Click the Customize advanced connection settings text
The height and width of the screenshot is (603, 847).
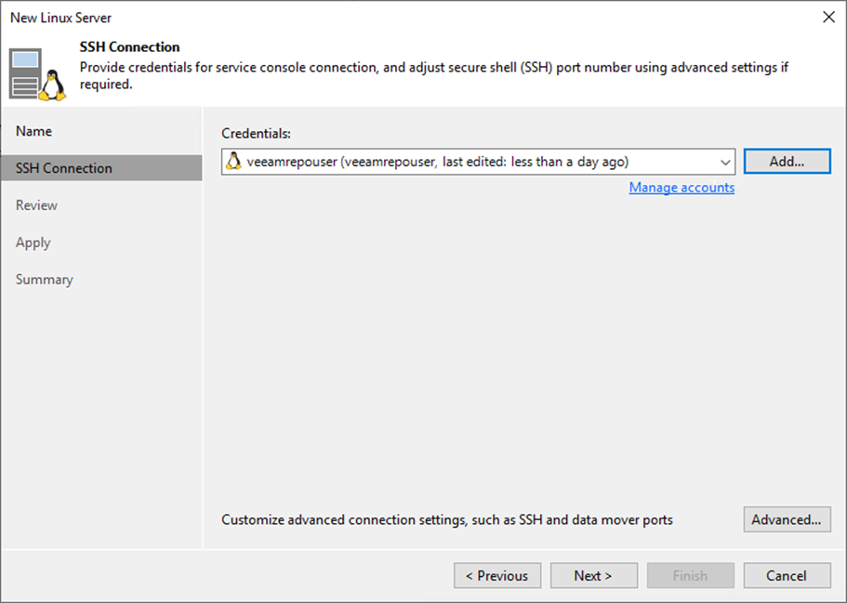click(447, 520)
